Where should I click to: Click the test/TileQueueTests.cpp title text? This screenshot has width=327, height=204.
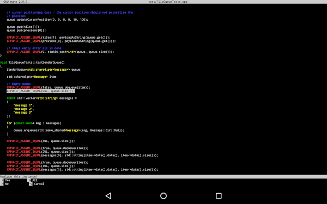tap(168, 2)
